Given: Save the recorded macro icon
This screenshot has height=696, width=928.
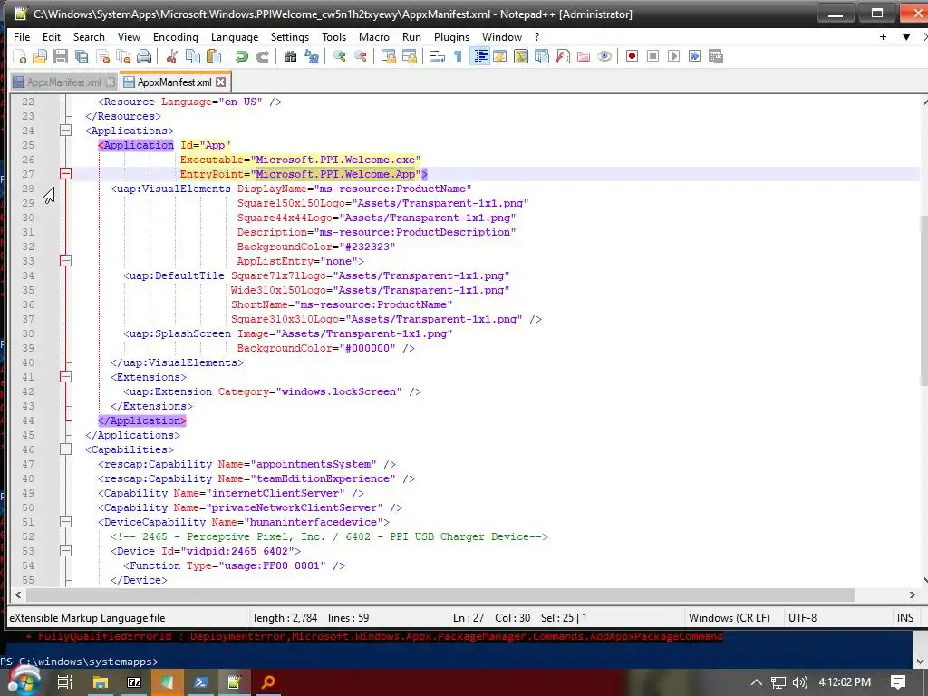Looking at the screenshot, I should (716, 56).
